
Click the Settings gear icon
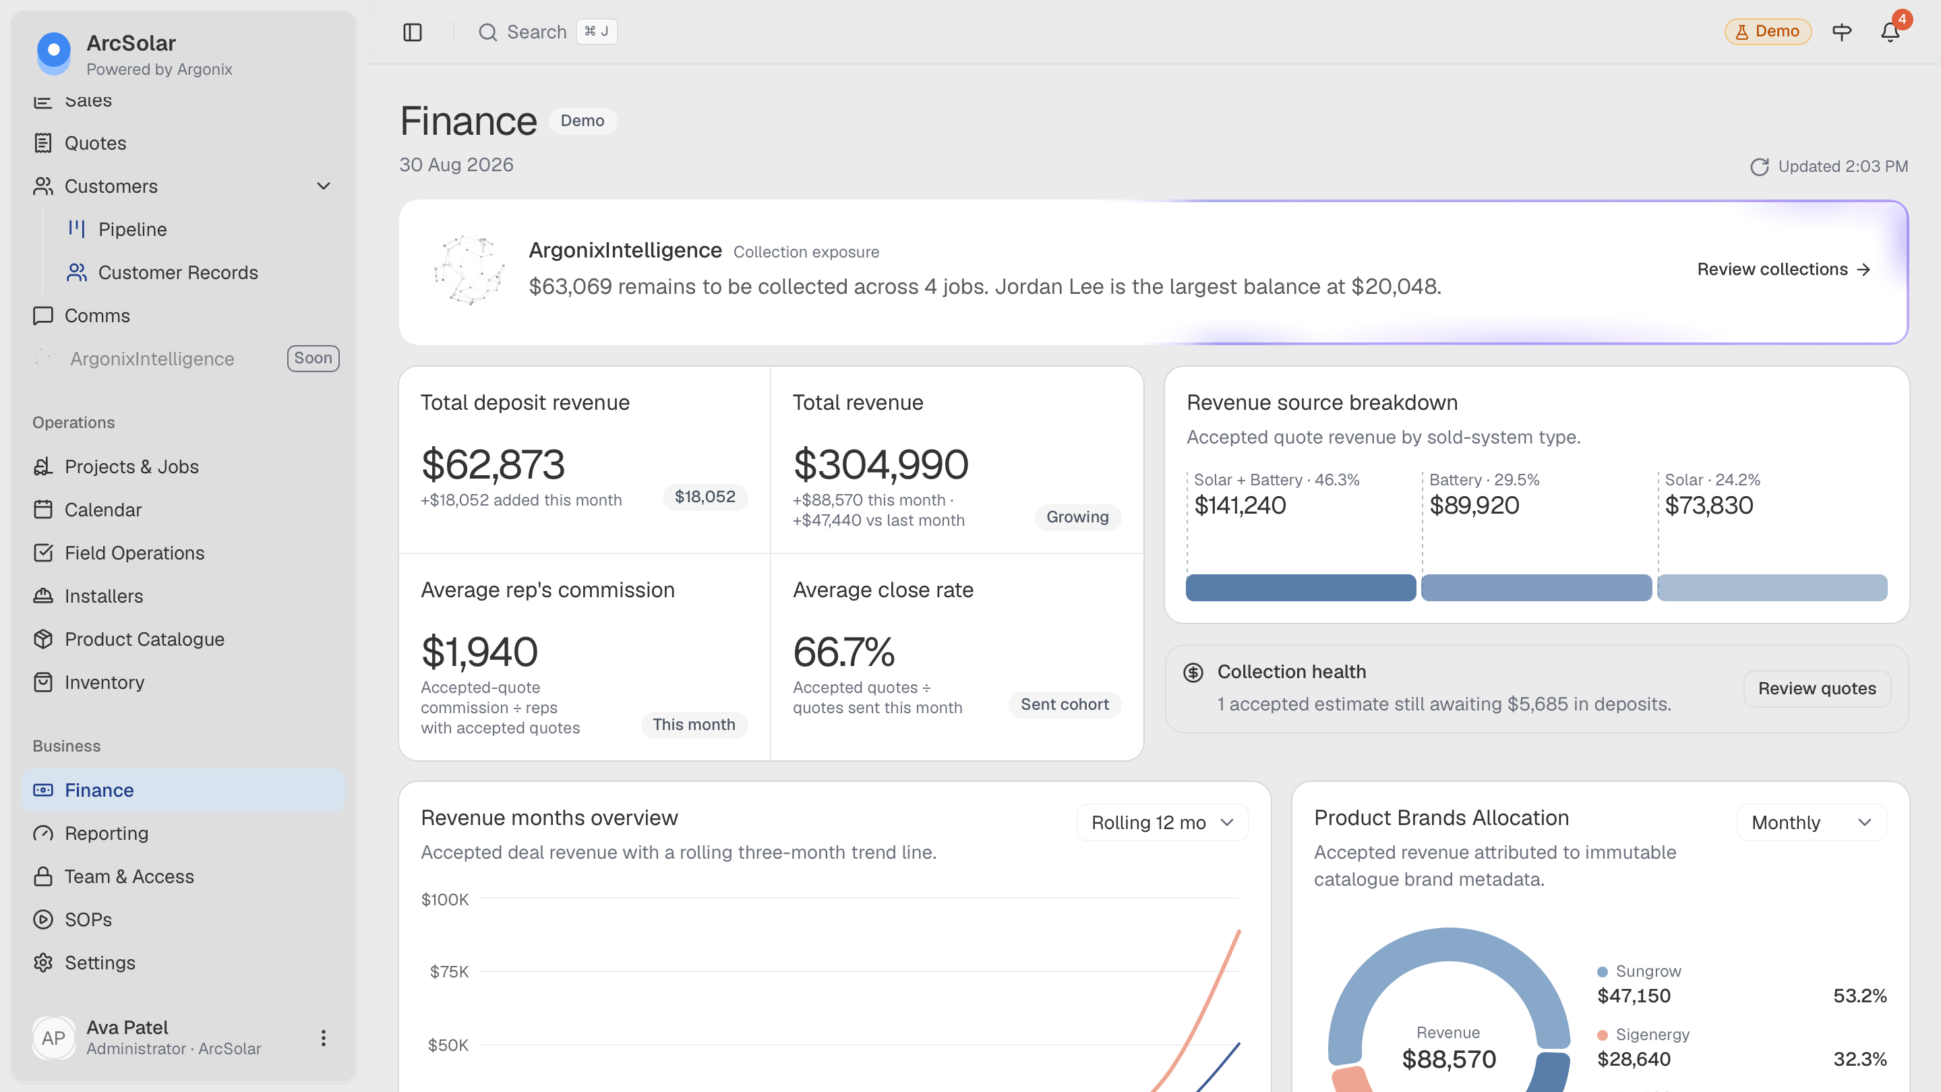(x=43, y=963)
